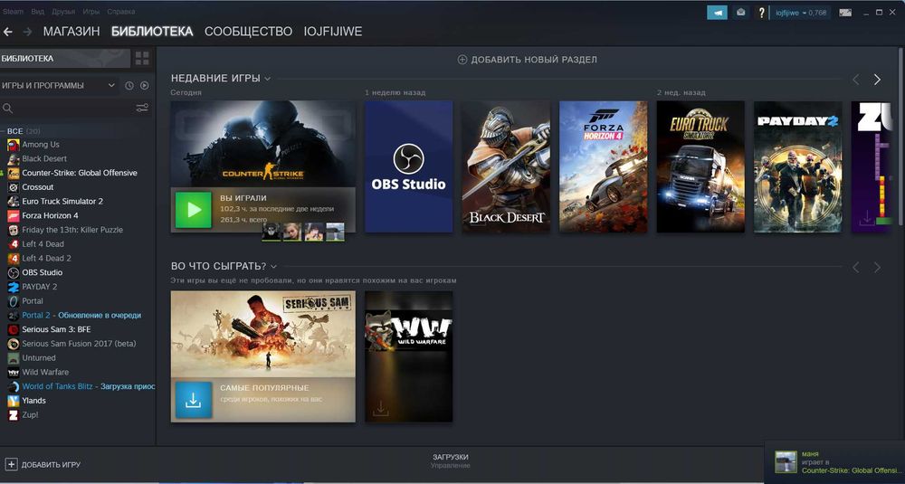Click the маня friend notification popup
This screenshot has height=484, width=905.
pos(834,462)
